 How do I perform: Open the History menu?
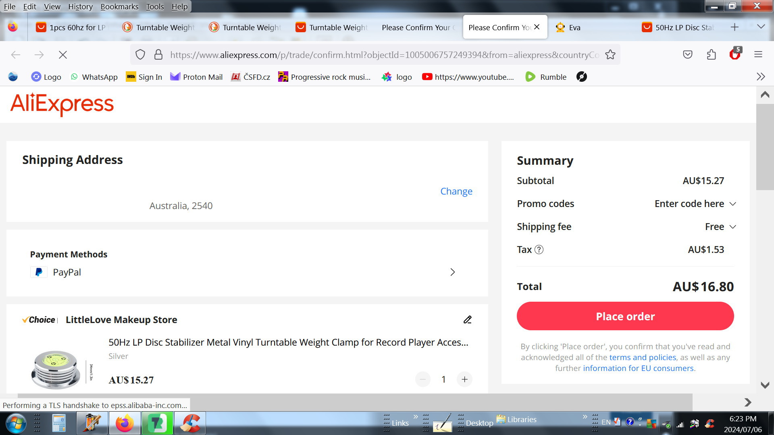tap(80, 6)
